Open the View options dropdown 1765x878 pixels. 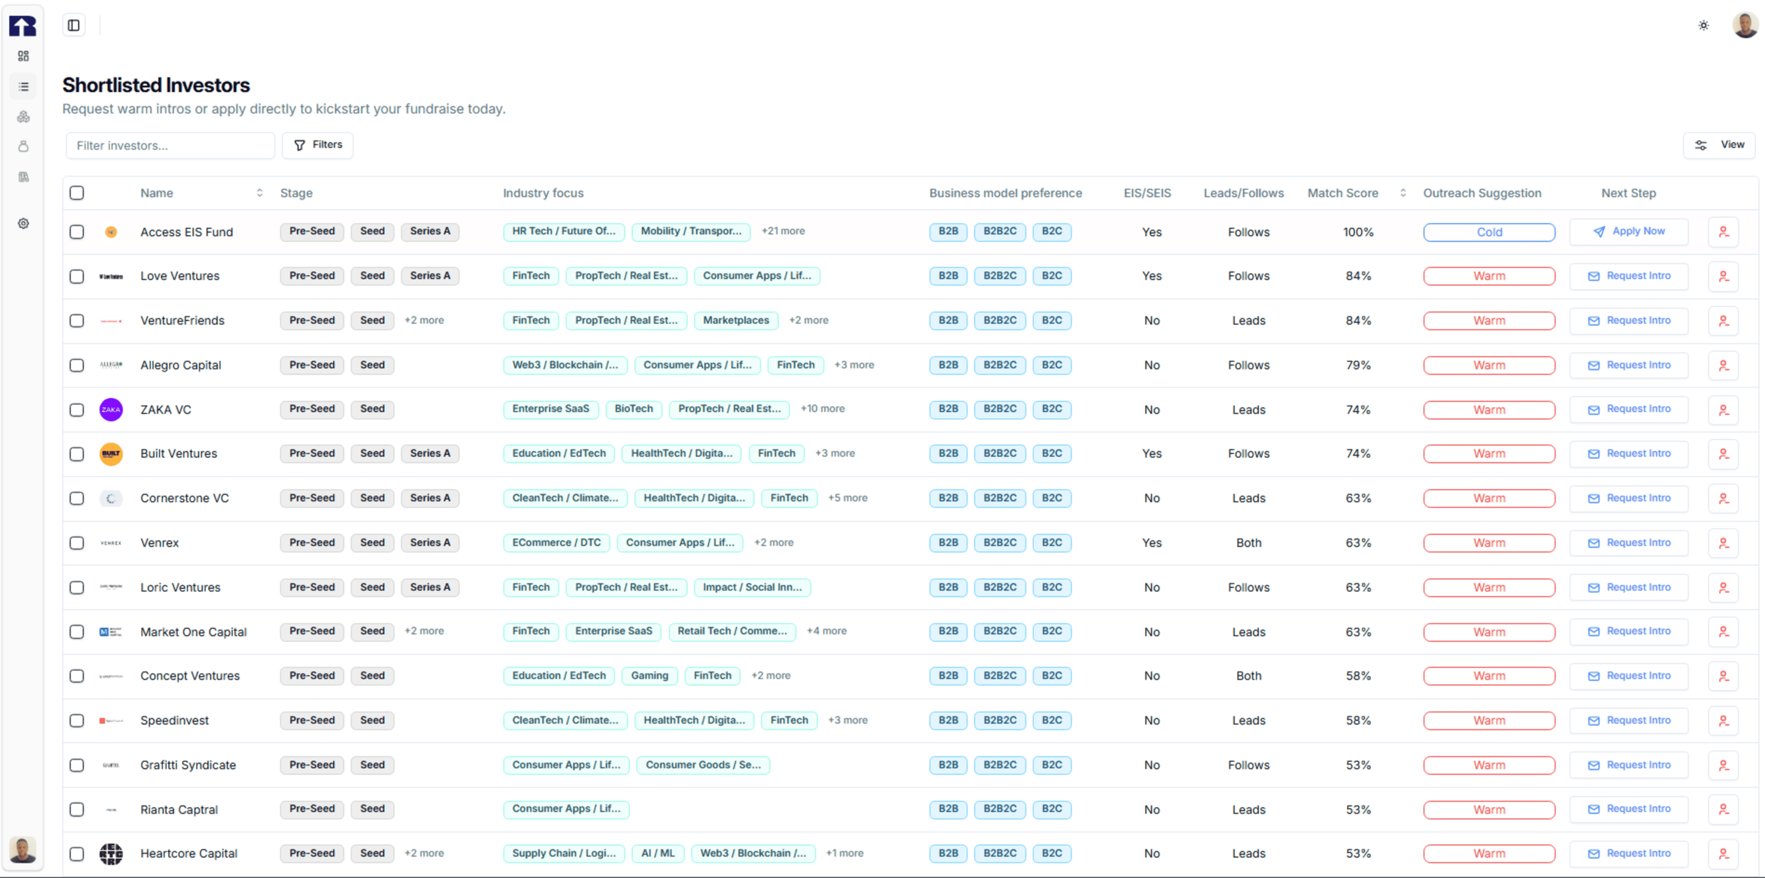(1718, 145)
